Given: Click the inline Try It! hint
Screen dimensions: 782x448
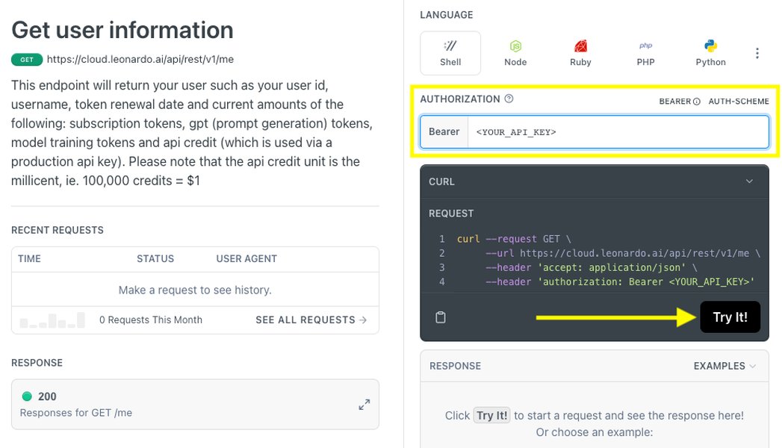Looking at the screenshot, I should [491, 416].
